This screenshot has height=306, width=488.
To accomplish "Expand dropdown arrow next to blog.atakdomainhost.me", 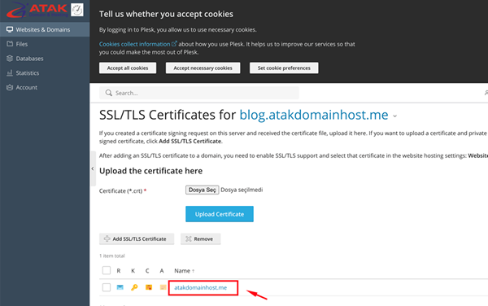I will coord(395,116).
